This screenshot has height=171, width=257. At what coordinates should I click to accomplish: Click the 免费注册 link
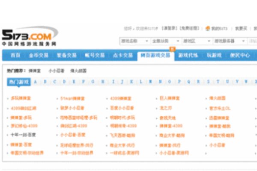pos(189,29)
